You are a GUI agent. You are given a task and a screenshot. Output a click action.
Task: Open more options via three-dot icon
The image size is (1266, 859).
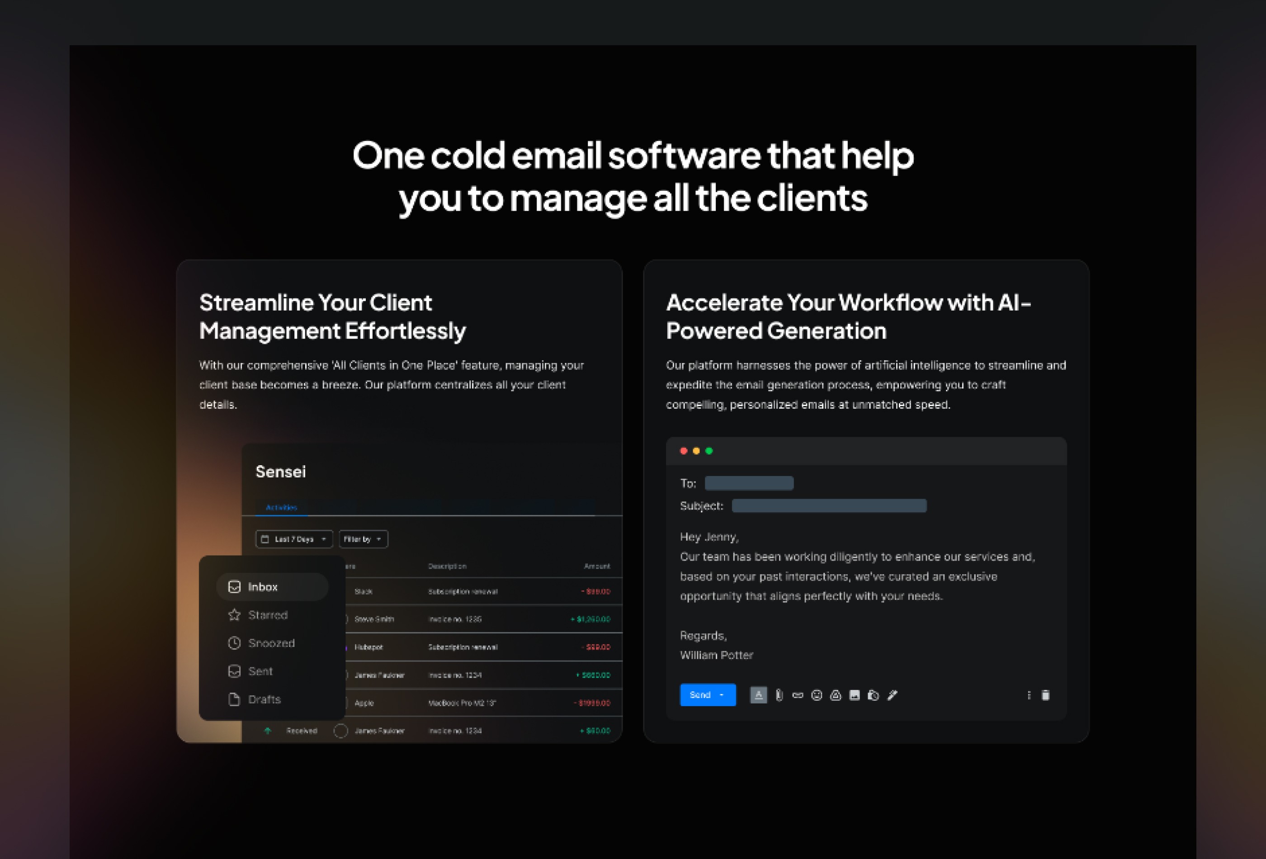[x=1029, y=695]
